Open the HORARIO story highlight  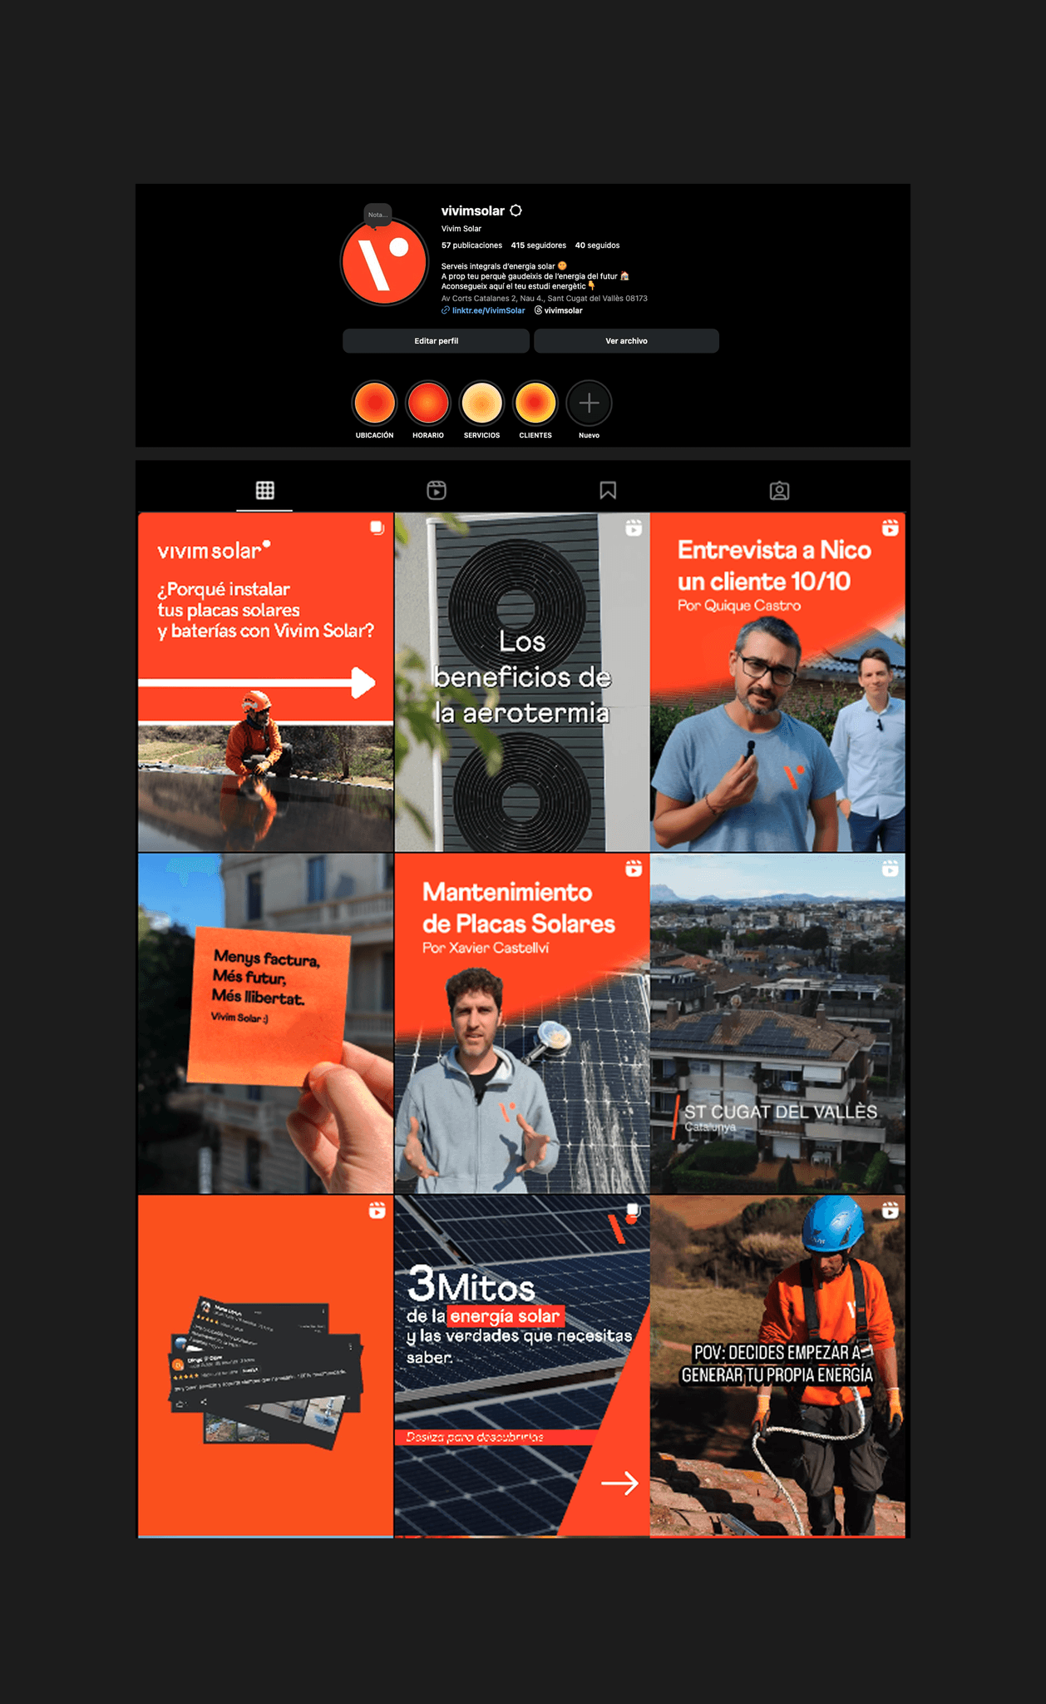tap(428, 404)
